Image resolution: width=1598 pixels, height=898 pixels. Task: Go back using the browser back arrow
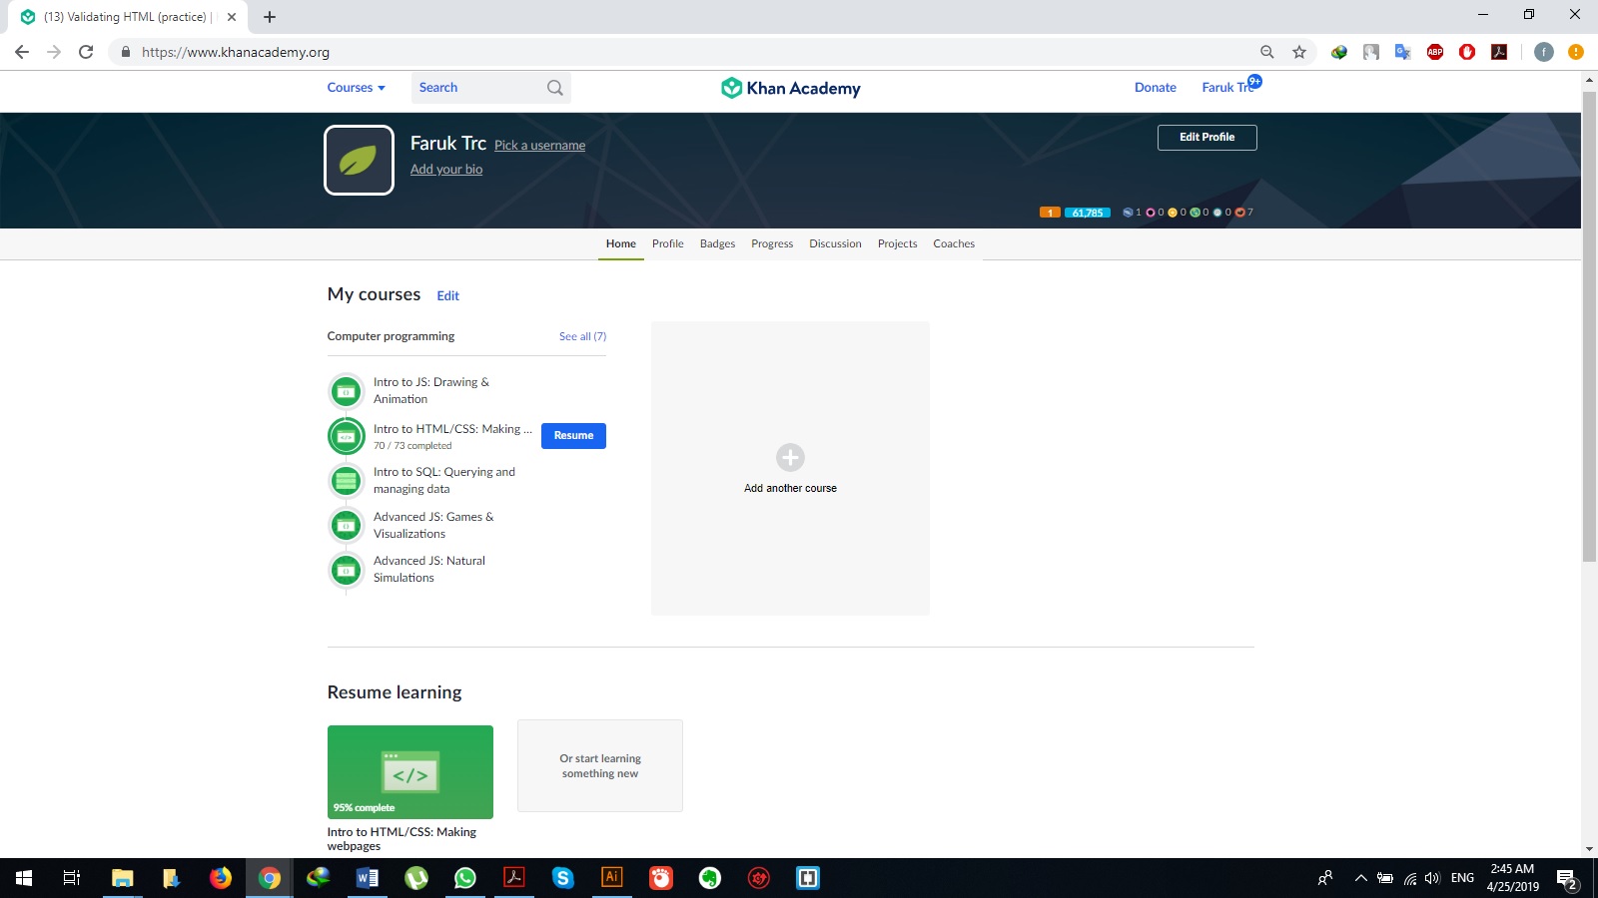22,52
